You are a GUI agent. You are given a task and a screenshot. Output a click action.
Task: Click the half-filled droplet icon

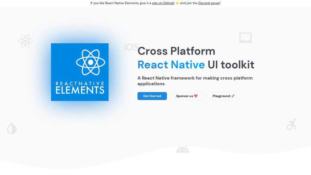click(x=12, y=128)
